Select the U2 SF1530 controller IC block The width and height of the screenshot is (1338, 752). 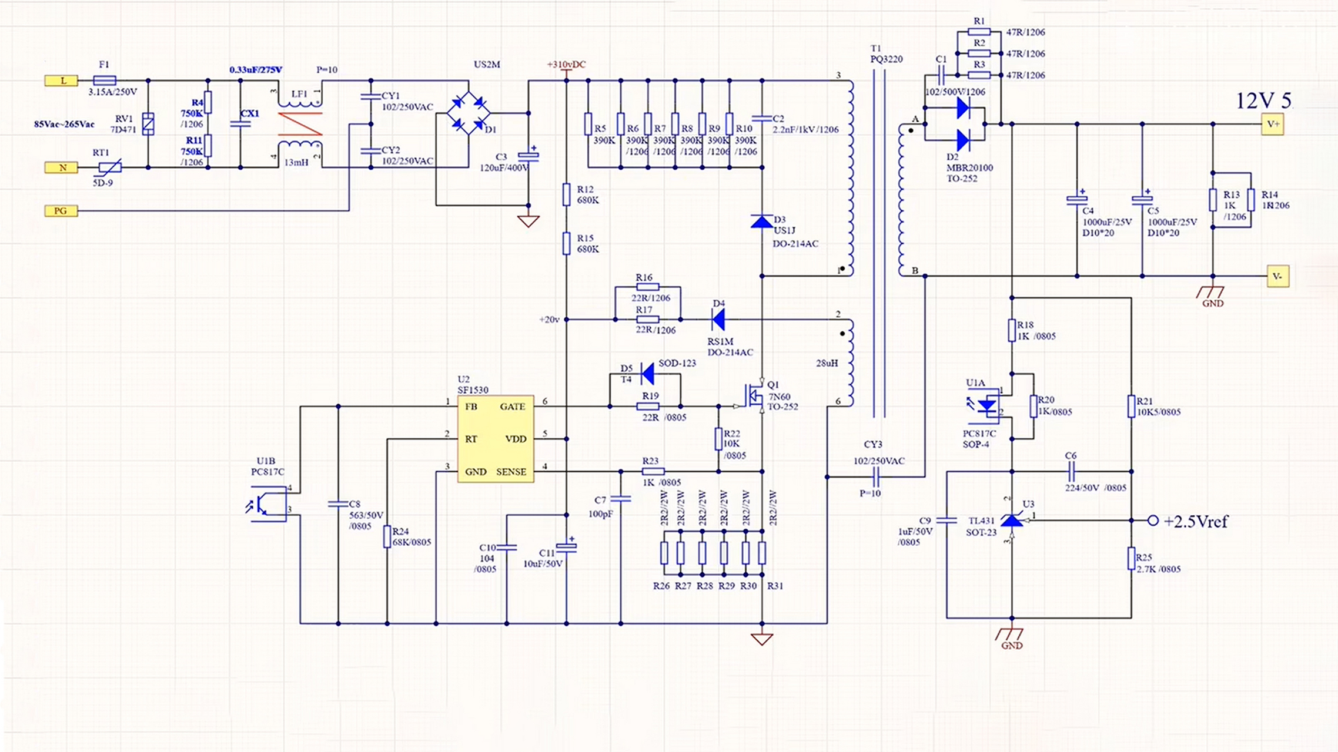point(496,439)
